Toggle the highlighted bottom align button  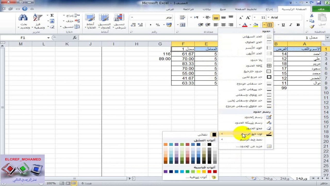point(216,17)
